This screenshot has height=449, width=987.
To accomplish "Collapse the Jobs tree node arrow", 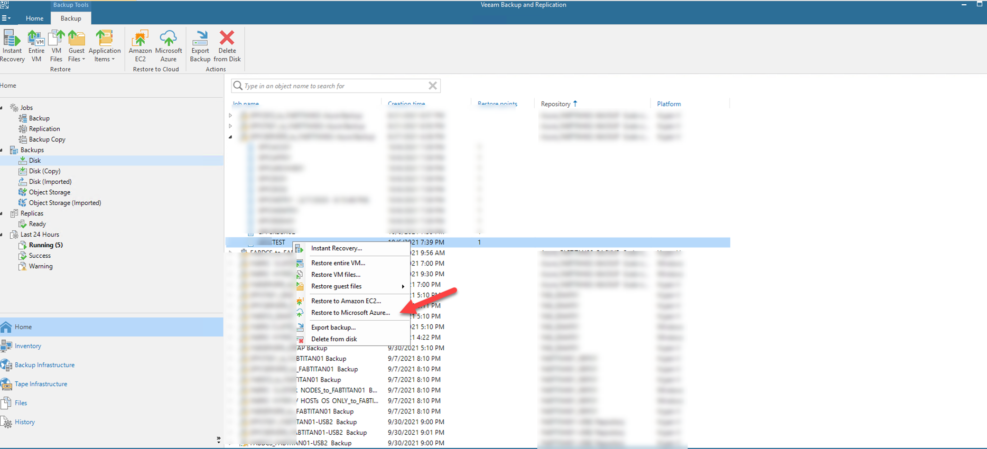I will tap(2, 108).
